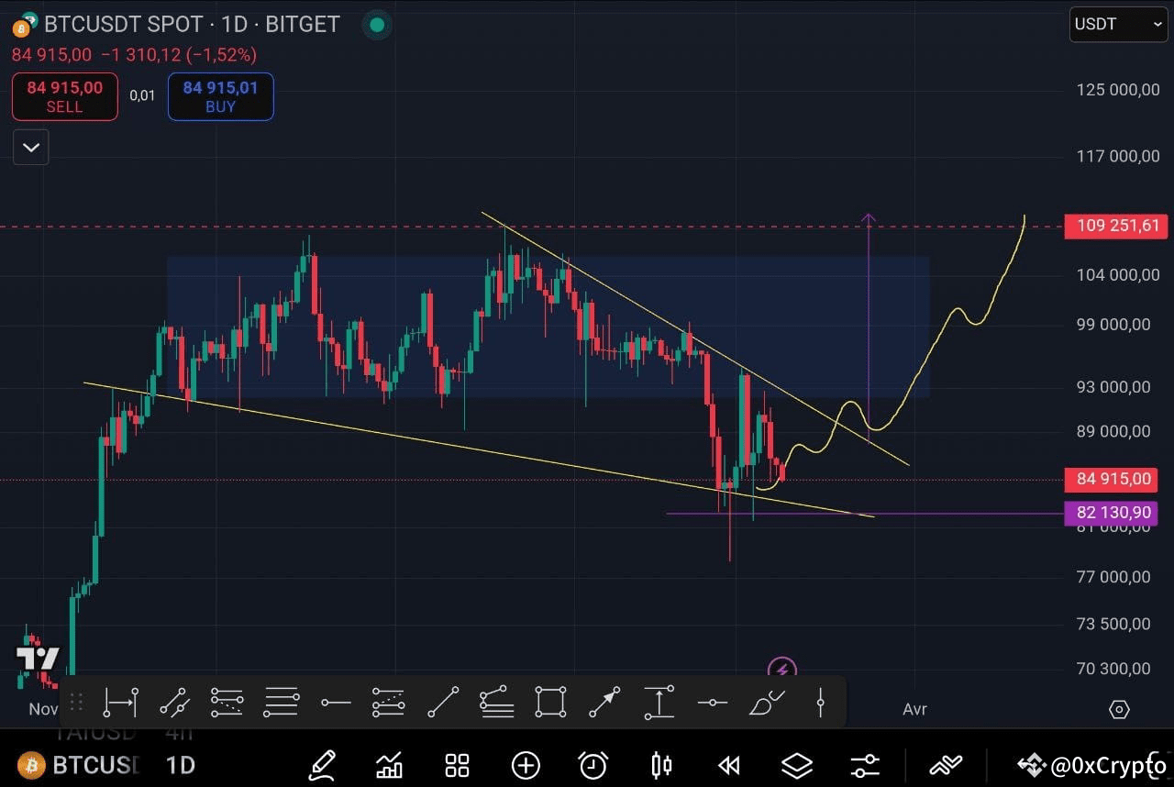Open the 1D interval selector
The height and width of the screenshot is (787, 1174).
181,765
